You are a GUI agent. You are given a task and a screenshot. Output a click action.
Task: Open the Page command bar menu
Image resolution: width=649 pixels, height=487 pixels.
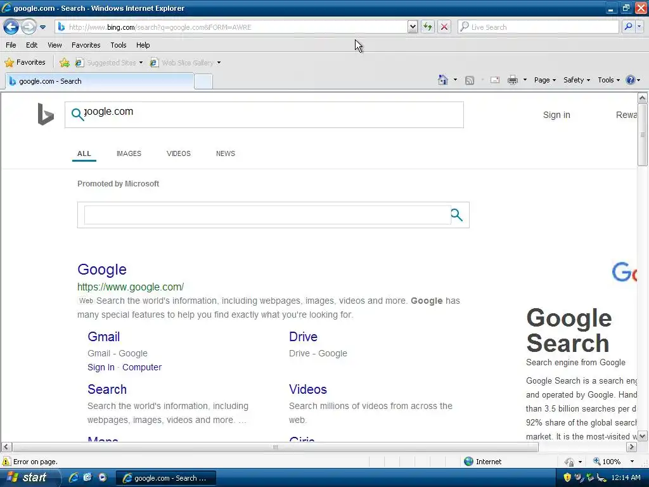coord(544,80)
